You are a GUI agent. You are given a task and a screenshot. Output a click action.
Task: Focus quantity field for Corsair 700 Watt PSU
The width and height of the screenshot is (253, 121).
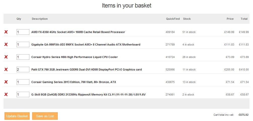pos(23,82)
